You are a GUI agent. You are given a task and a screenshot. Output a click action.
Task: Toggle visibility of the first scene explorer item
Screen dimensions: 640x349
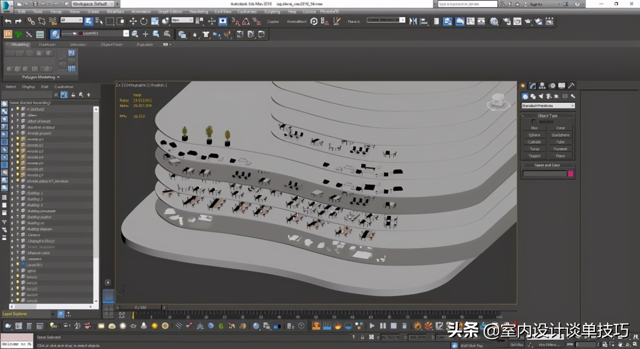(x=18, y=109)
